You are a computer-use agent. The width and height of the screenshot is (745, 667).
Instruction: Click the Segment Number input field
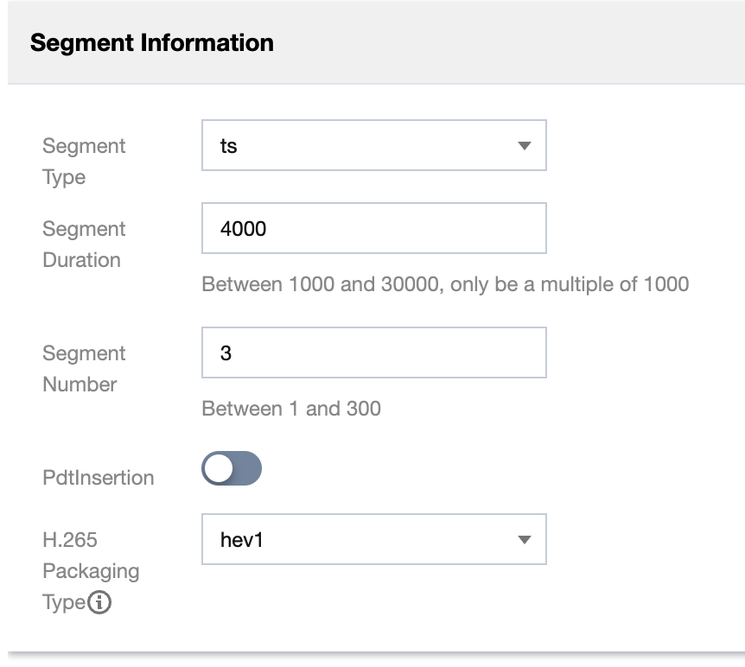[373, 353]
